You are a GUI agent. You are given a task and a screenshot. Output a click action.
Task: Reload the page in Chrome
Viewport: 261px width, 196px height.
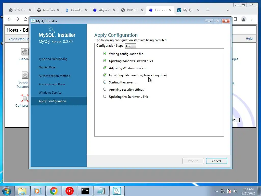[25, 19]
